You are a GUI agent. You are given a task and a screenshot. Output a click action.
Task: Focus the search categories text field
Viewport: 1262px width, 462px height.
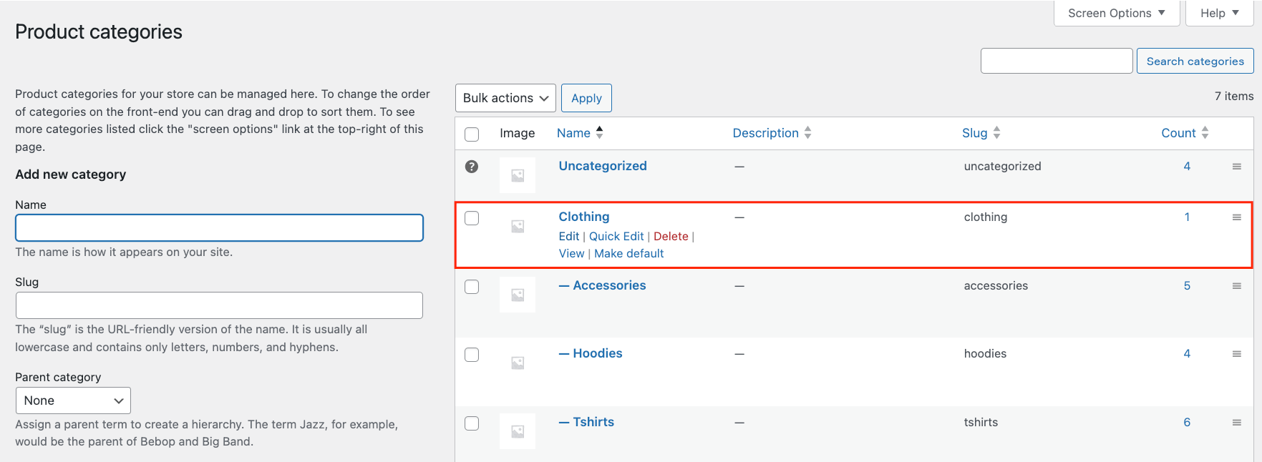coord(1057,61)
